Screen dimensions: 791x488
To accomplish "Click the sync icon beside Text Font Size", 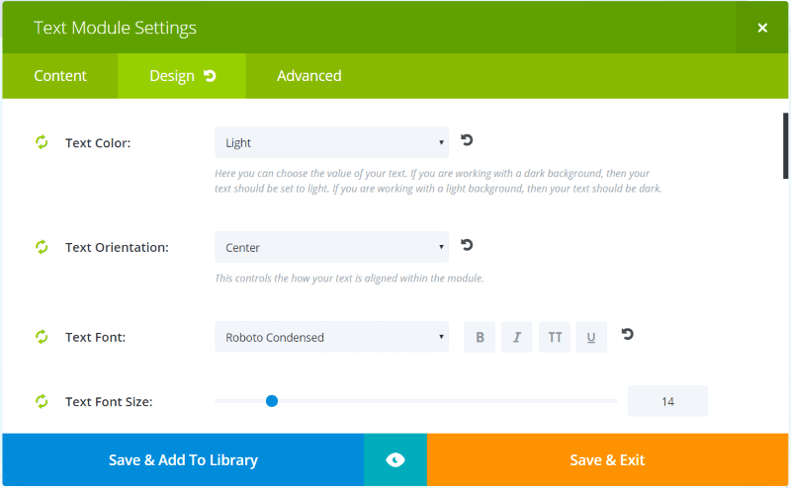I will (x=42, y=401).
